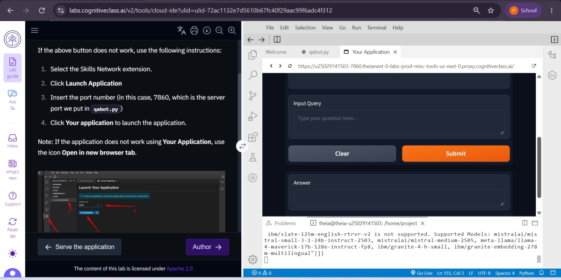Open the Run and Debug view
561x280 pixels.
253,116
